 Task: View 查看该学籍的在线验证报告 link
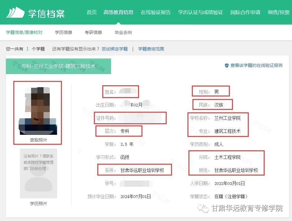click(x=256, y=65)
